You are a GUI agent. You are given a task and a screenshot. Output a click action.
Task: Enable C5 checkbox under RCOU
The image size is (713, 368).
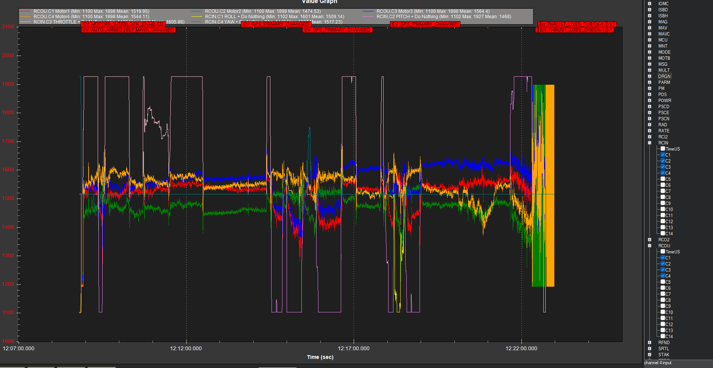click(x=663, y=282)
